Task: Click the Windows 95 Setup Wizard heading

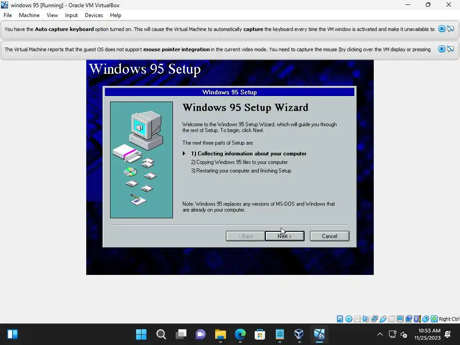Action: pyautogui.click(x=245, y=107)
